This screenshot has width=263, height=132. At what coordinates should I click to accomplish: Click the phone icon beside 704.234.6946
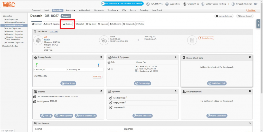coord(148,4)
